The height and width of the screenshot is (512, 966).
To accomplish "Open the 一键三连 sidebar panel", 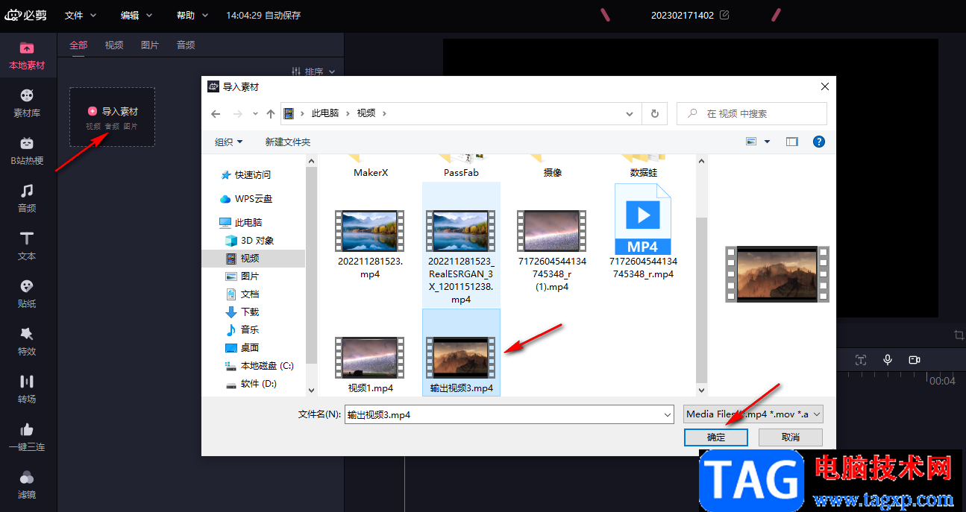I will [27, 437].
